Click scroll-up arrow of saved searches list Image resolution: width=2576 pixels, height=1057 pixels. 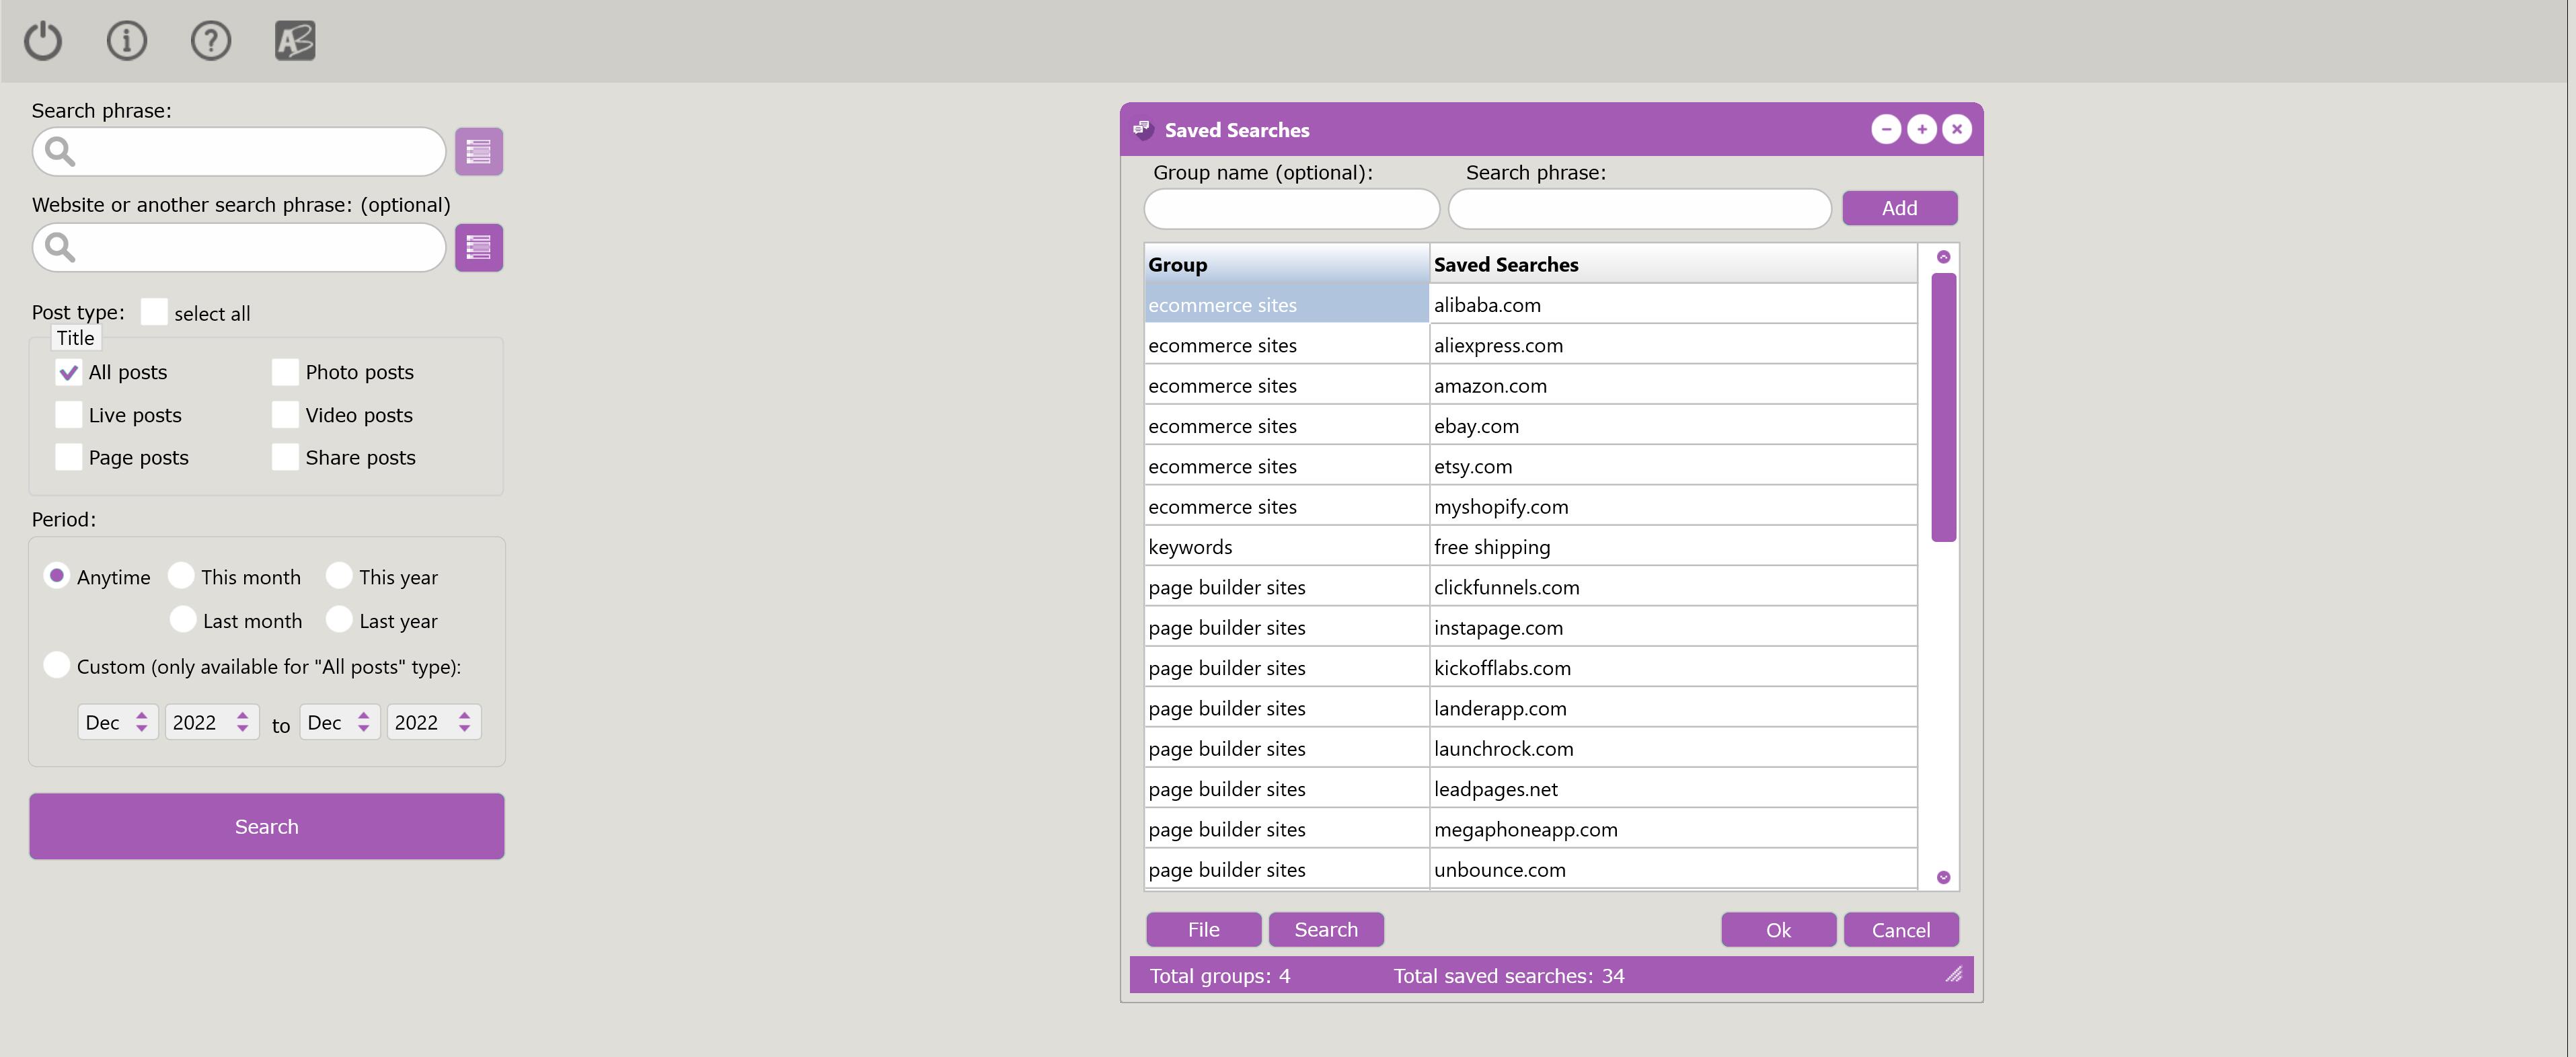pyautogui.click(x=1943, y=257)
